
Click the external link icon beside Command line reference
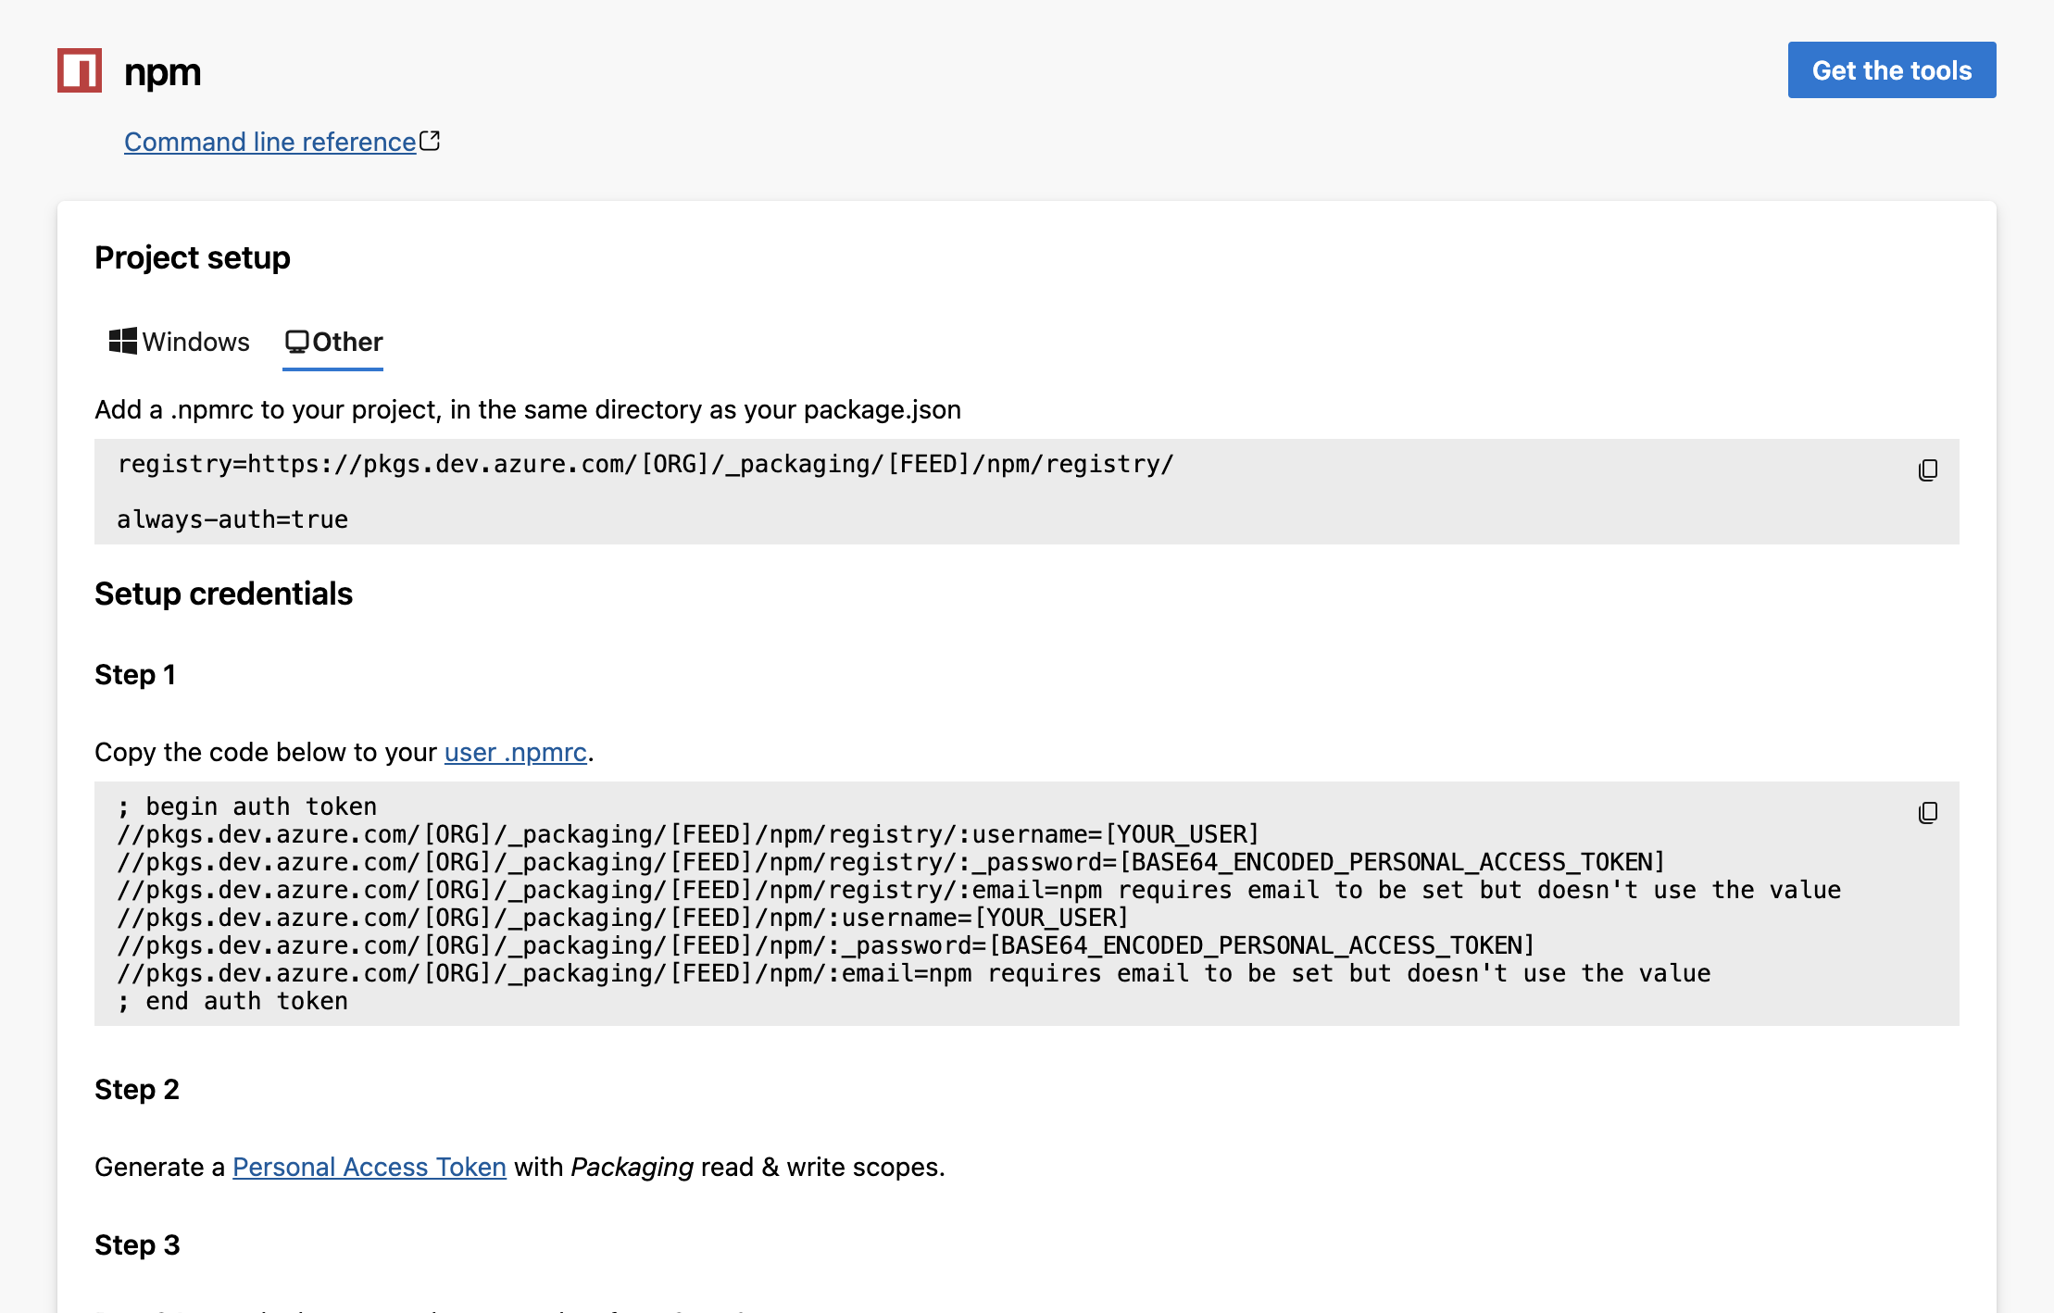(430, 141)
